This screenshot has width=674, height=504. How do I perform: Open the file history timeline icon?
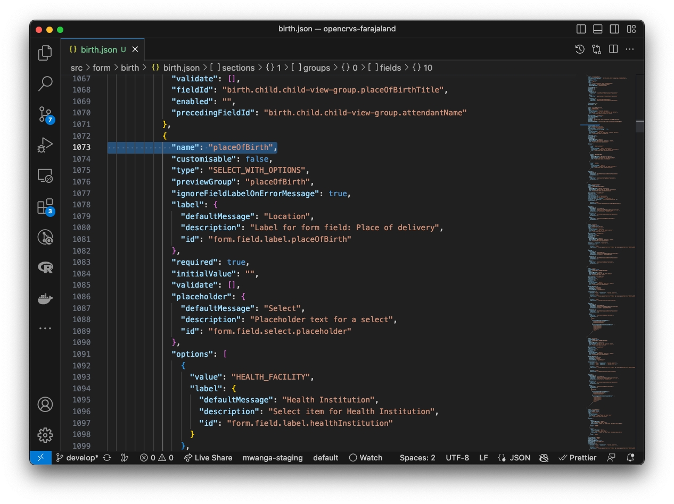[x=580, y=49]
